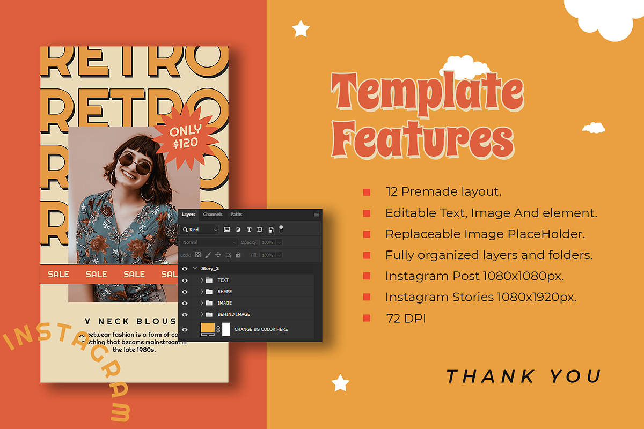Open the Kind filter dropdown
Viewport: 644px width, 429px height.
(200, 230)
